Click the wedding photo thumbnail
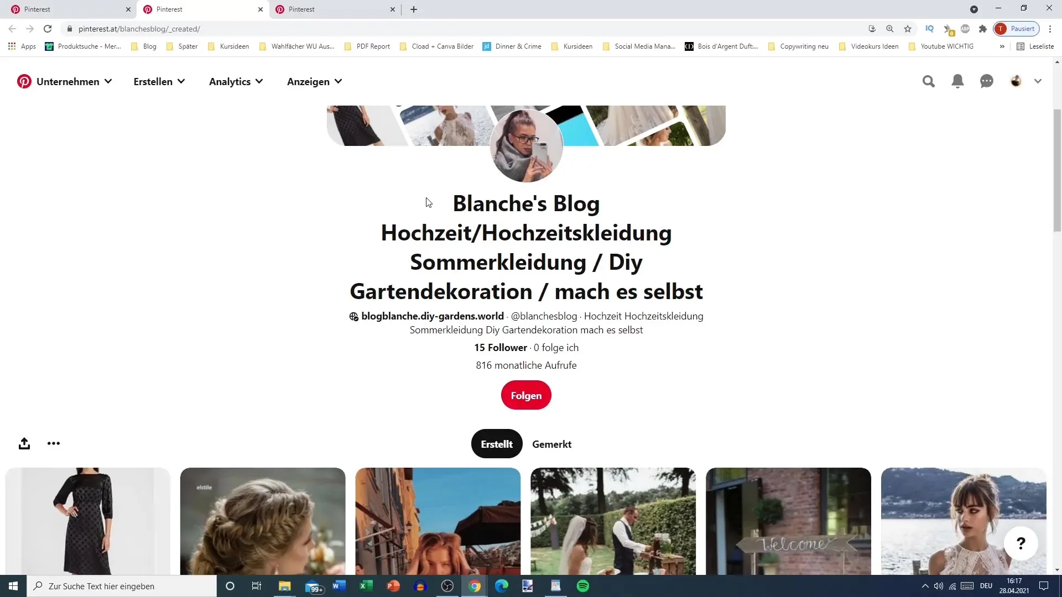1062x597 pixels. point(613,521)
